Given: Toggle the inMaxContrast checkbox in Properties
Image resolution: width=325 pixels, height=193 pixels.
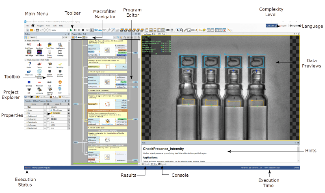Looking at the screenshot, I should (48, 128).
